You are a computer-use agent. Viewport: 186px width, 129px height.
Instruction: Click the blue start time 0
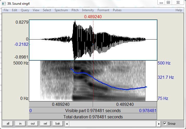30,111
